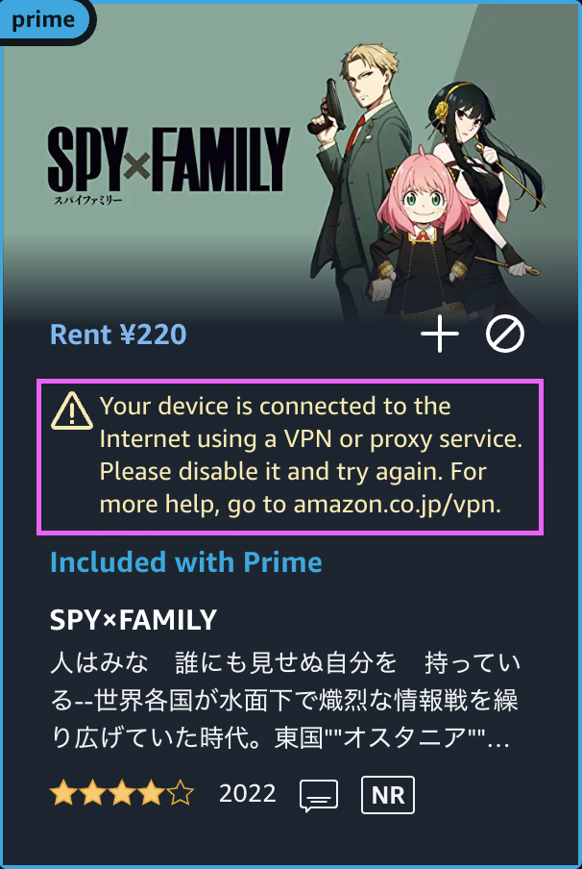Viewport: 582px width, 869px height.
Task: Open the white SPY×FAMILY title text
Action: click(x=133, y=620)
